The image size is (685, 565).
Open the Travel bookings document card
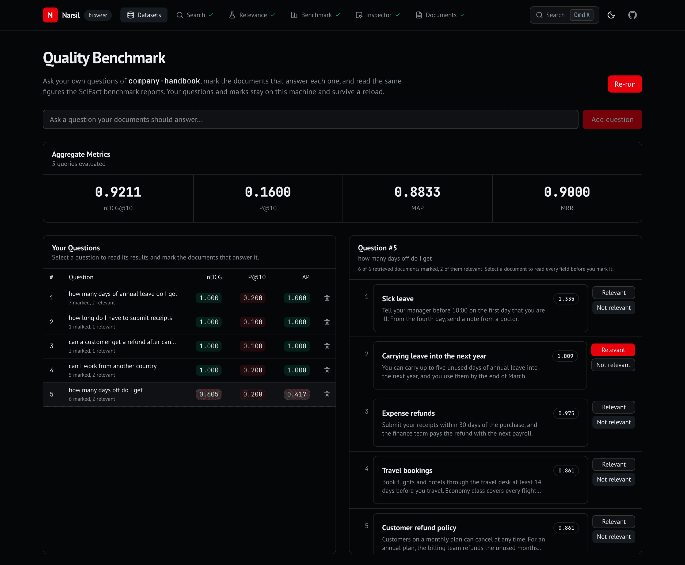[x=480, y=480]
